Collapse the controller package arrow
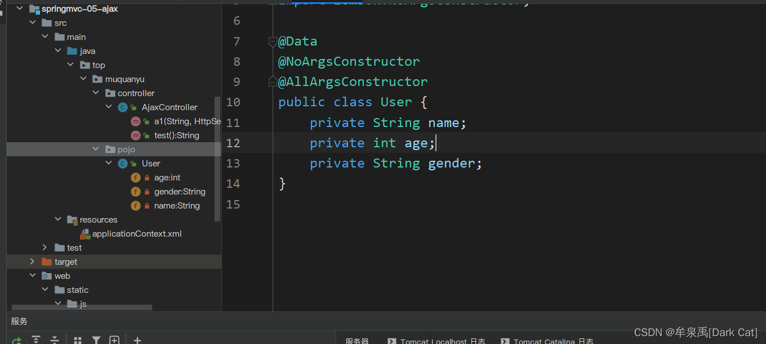The width and height of the screenshot is (766, 344). 96,93
